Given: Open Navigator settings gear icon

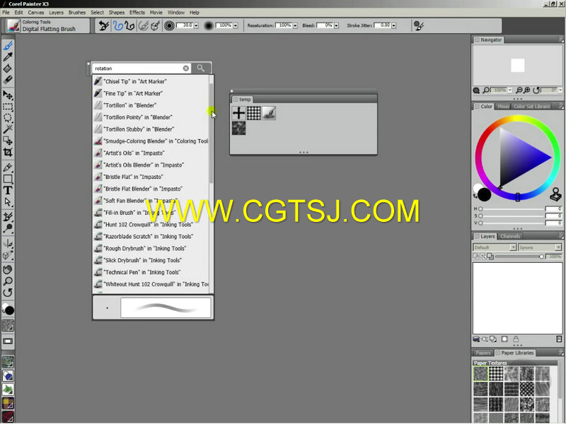Looking at the screenshot, I should click(476, 90).
